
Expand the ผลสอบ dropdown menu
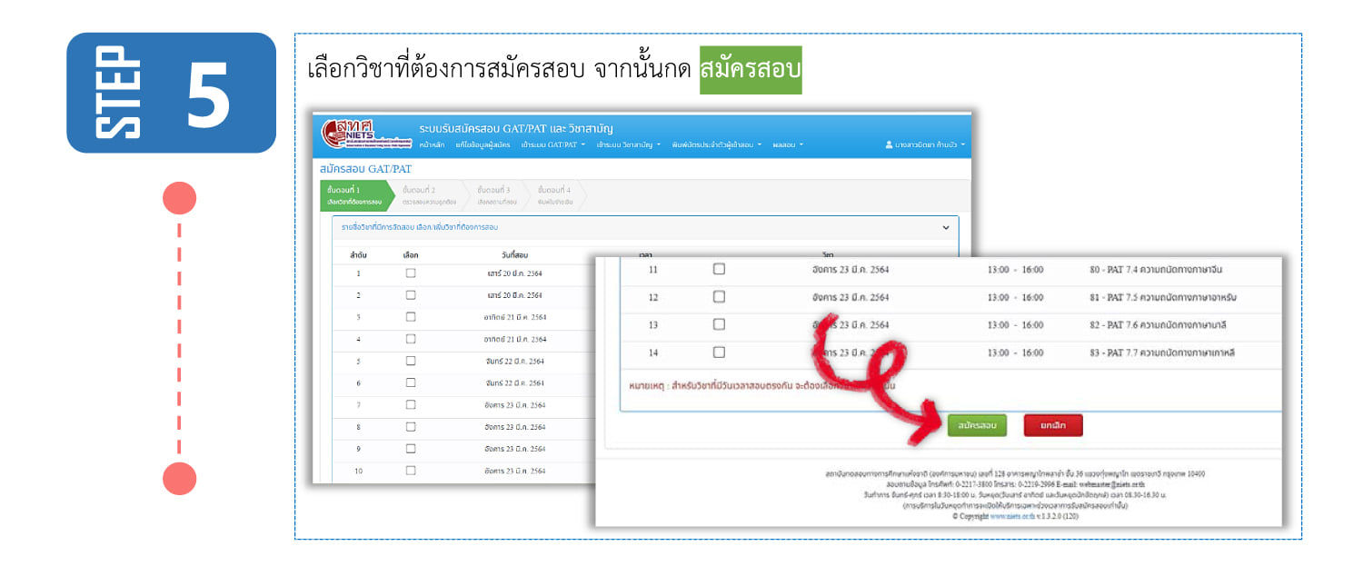(787, 145)
